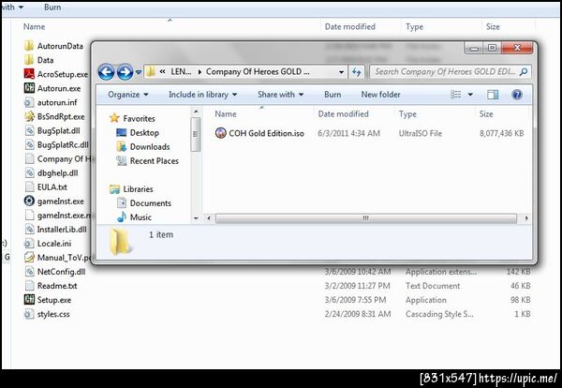The image size is (562, 388).
Task: Select Locale.ini in background window
Action: pos(48,244)
